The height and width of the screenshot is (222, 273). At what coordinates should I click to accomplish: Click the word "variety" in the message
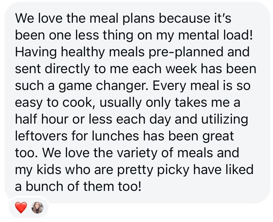pos(137,154)
